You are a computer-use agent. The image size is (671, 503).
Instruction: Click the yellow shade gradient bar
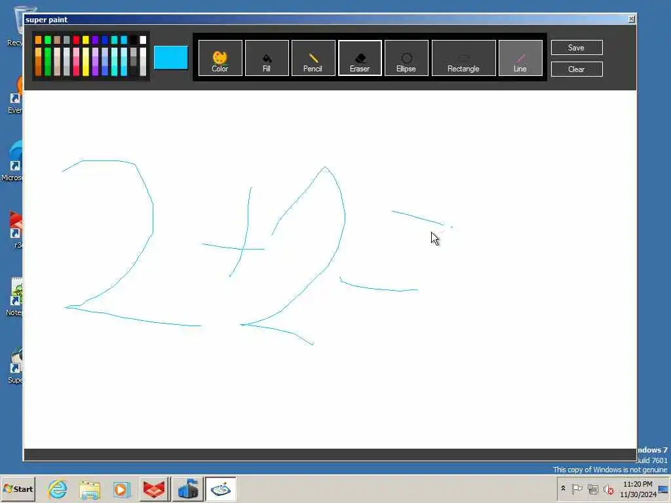click(86, 62)
